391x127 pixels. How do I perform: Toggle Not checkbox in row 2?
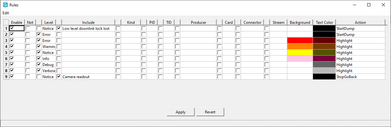(28, 35)
